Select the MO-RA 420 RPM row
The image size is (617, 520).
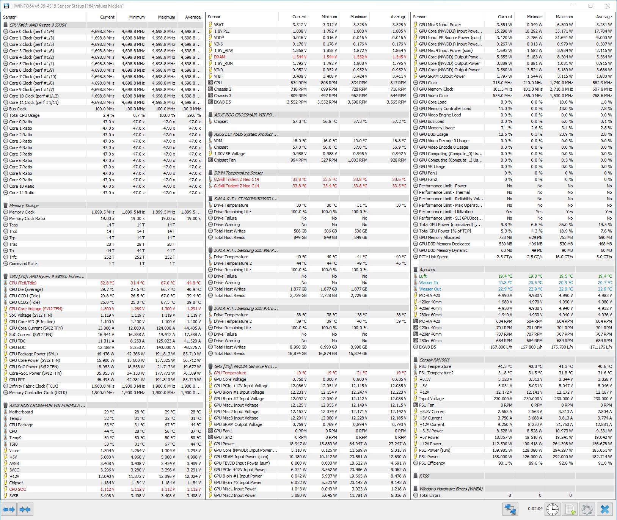pos(513,321)
